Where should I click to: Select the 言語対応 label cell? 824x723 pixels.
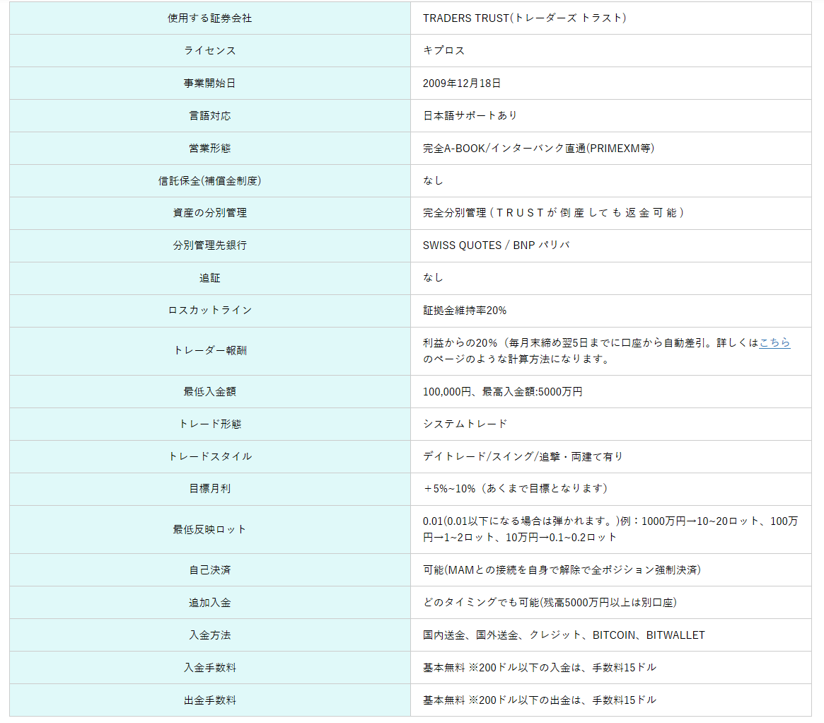[209, 115]
